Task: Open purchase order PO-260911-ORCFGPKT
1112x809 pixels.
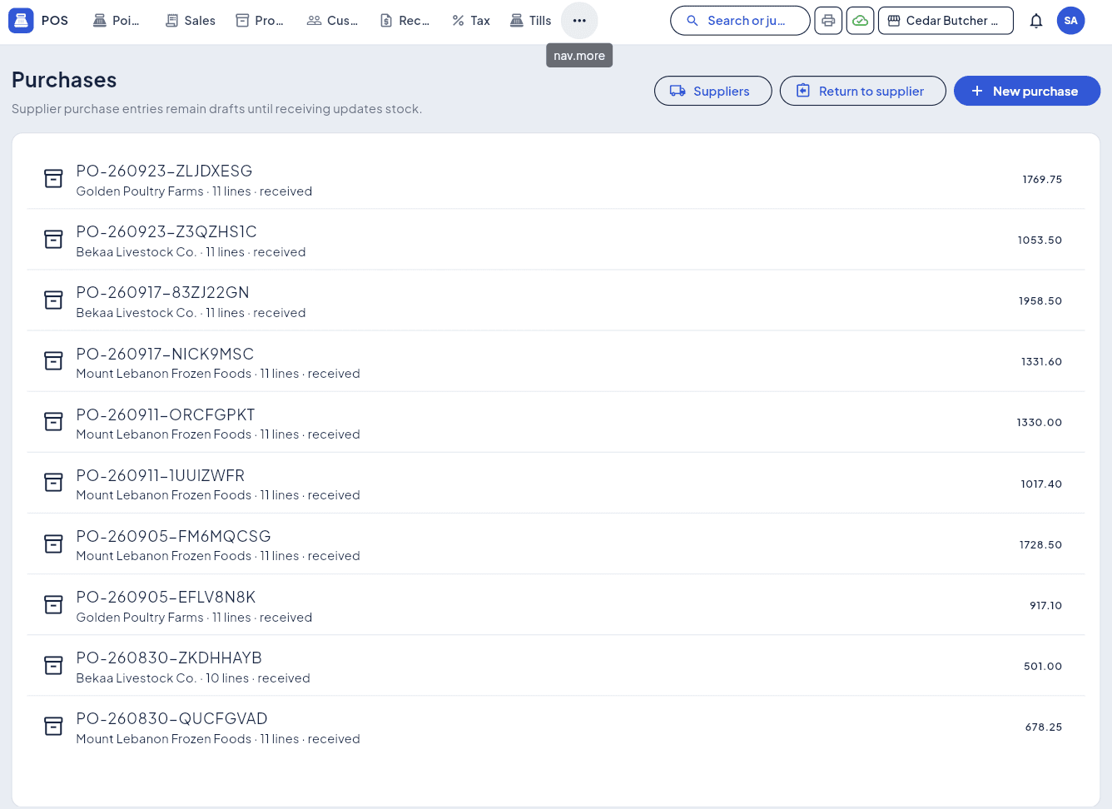Action: click(x=556, y=422)
